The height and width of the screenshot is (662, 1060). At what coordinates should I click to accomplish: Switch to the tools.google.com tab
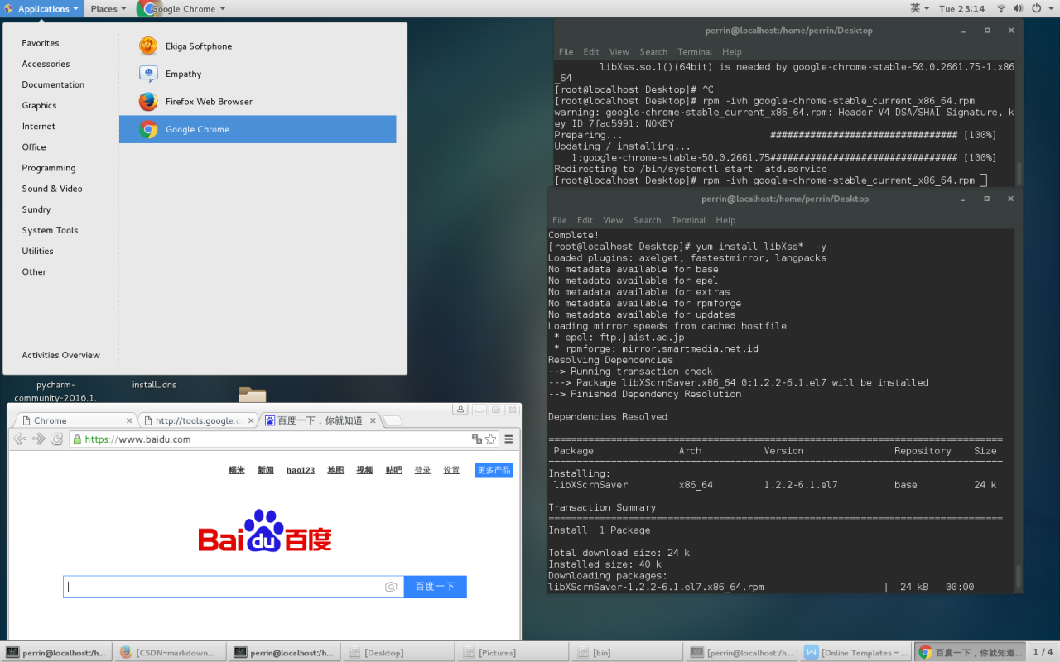[198, 420]
